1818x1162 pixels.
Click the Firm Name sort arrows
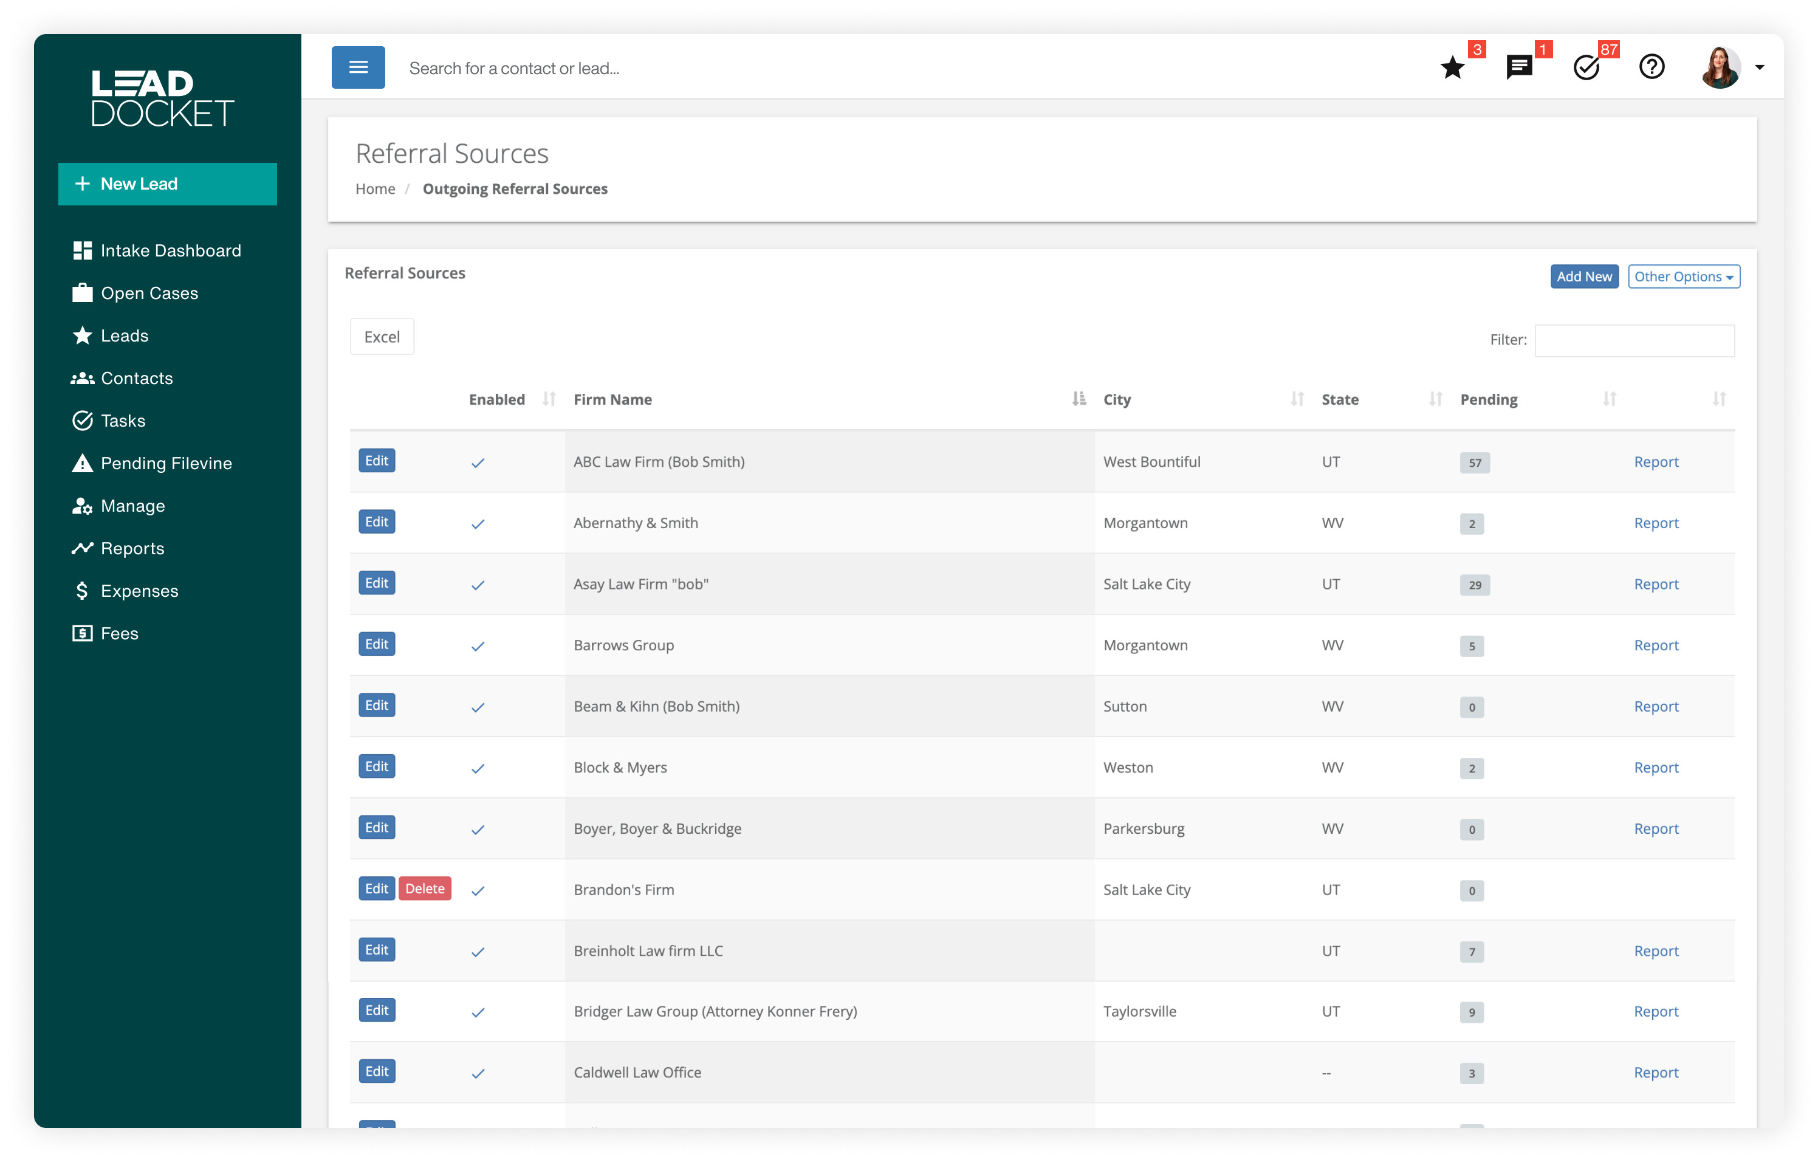pos(1078,399)
